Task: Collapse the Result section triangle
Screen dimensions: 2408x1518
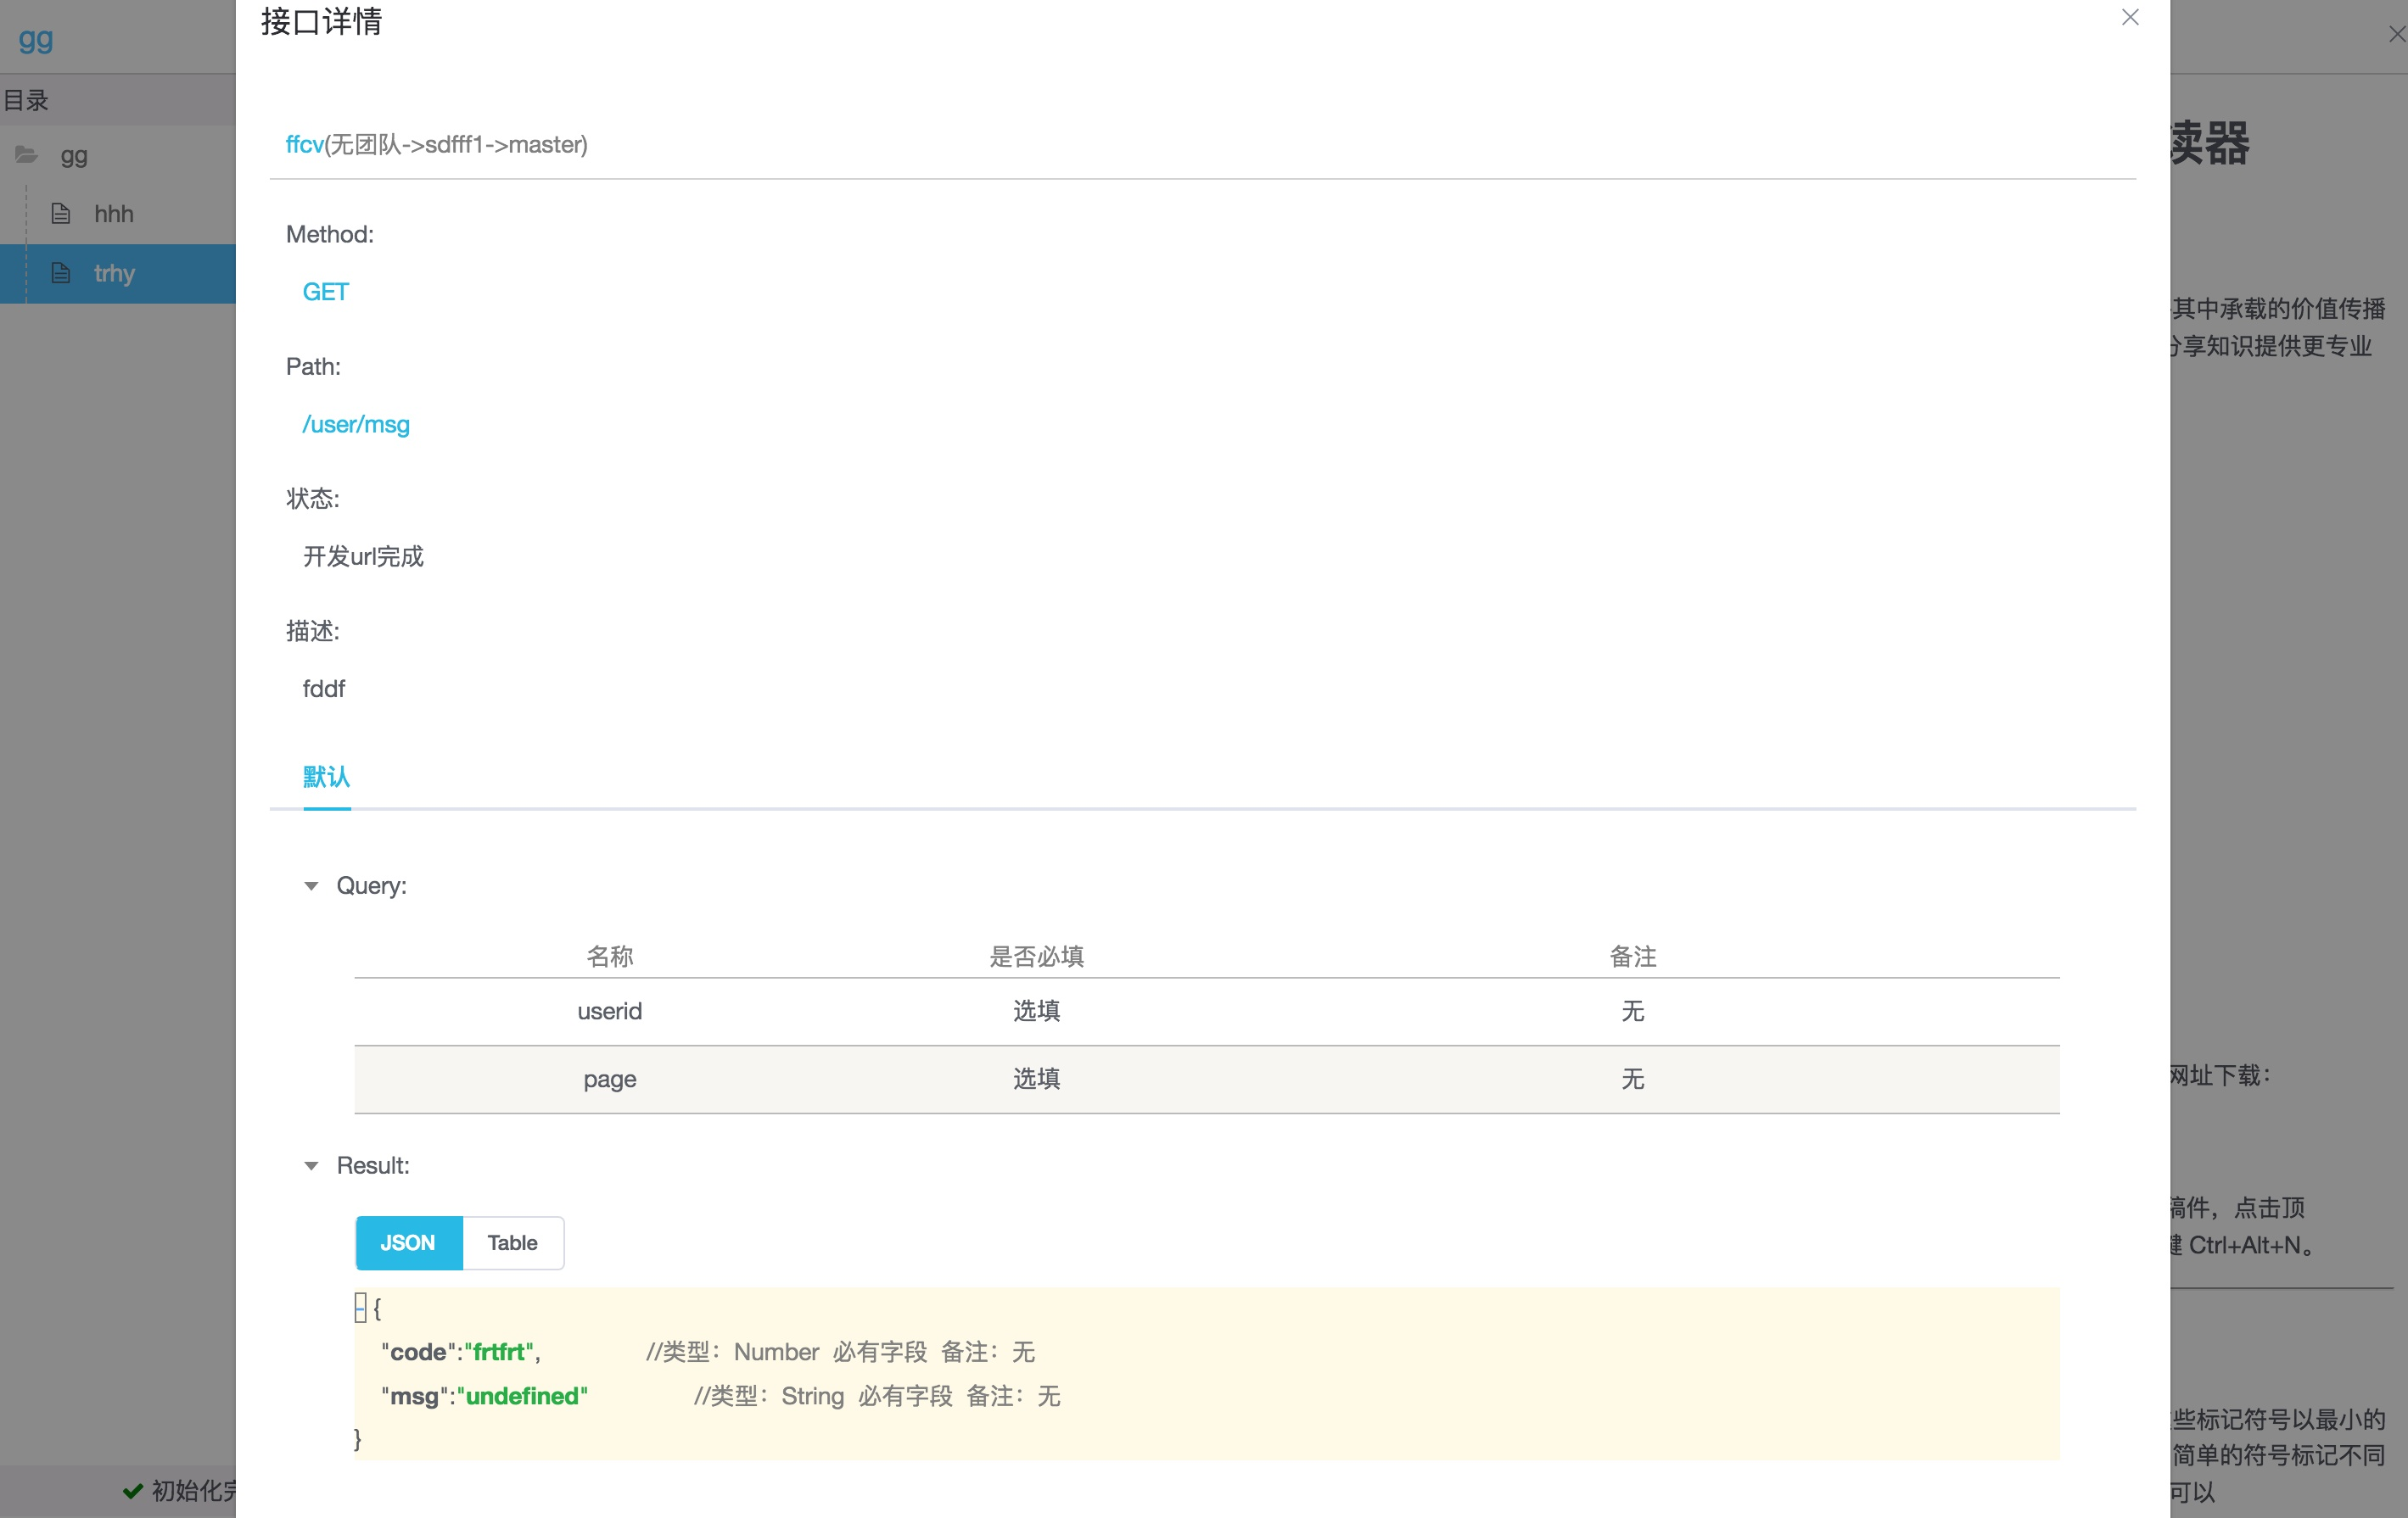Action: tap(311, 1166)
